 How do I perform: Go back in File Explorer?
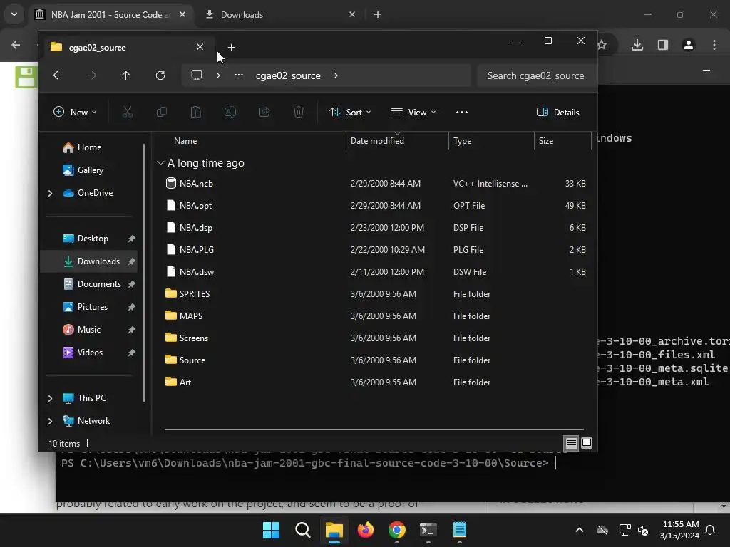coord(58,75)
